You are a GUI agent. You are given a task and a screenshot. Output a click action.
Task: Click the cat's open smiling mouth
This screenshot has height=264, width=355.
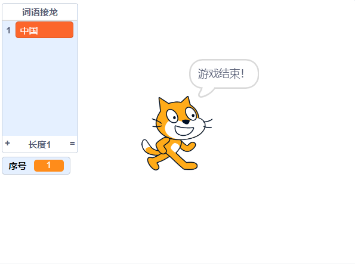point(184,131)
